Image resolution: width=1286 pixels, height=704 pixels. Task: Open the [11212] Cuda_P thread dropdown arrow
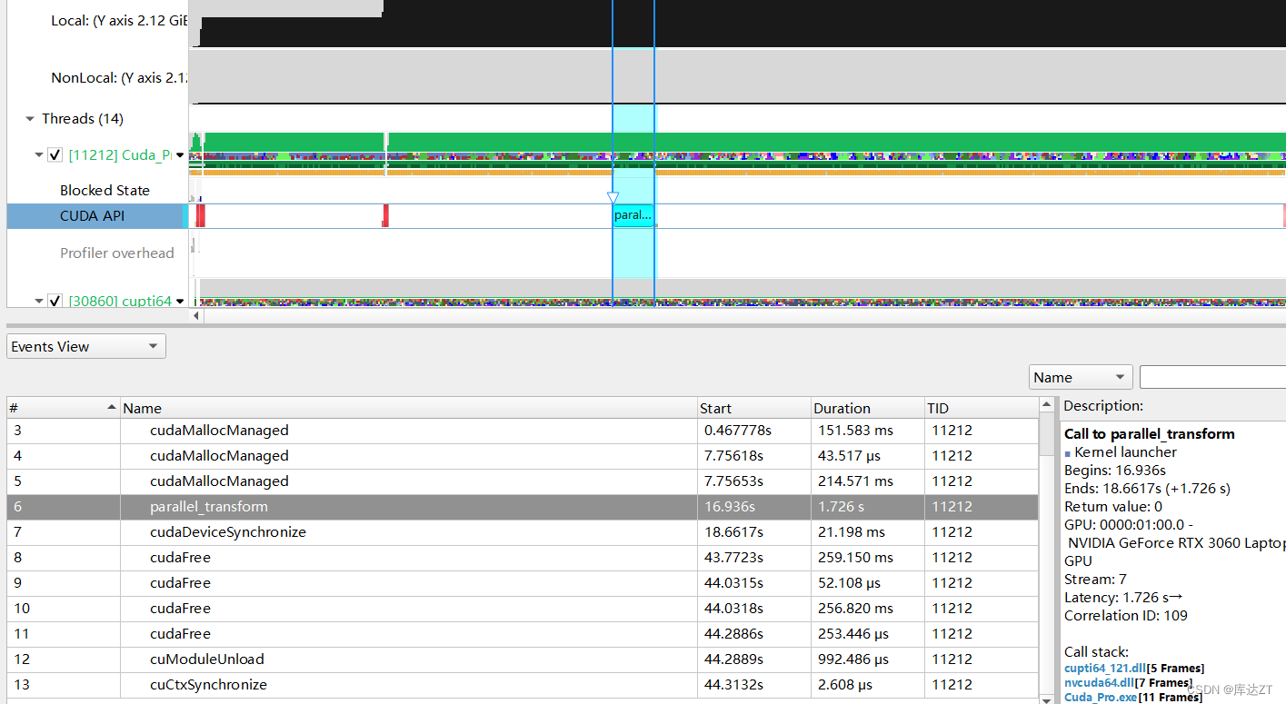(180, 155)
